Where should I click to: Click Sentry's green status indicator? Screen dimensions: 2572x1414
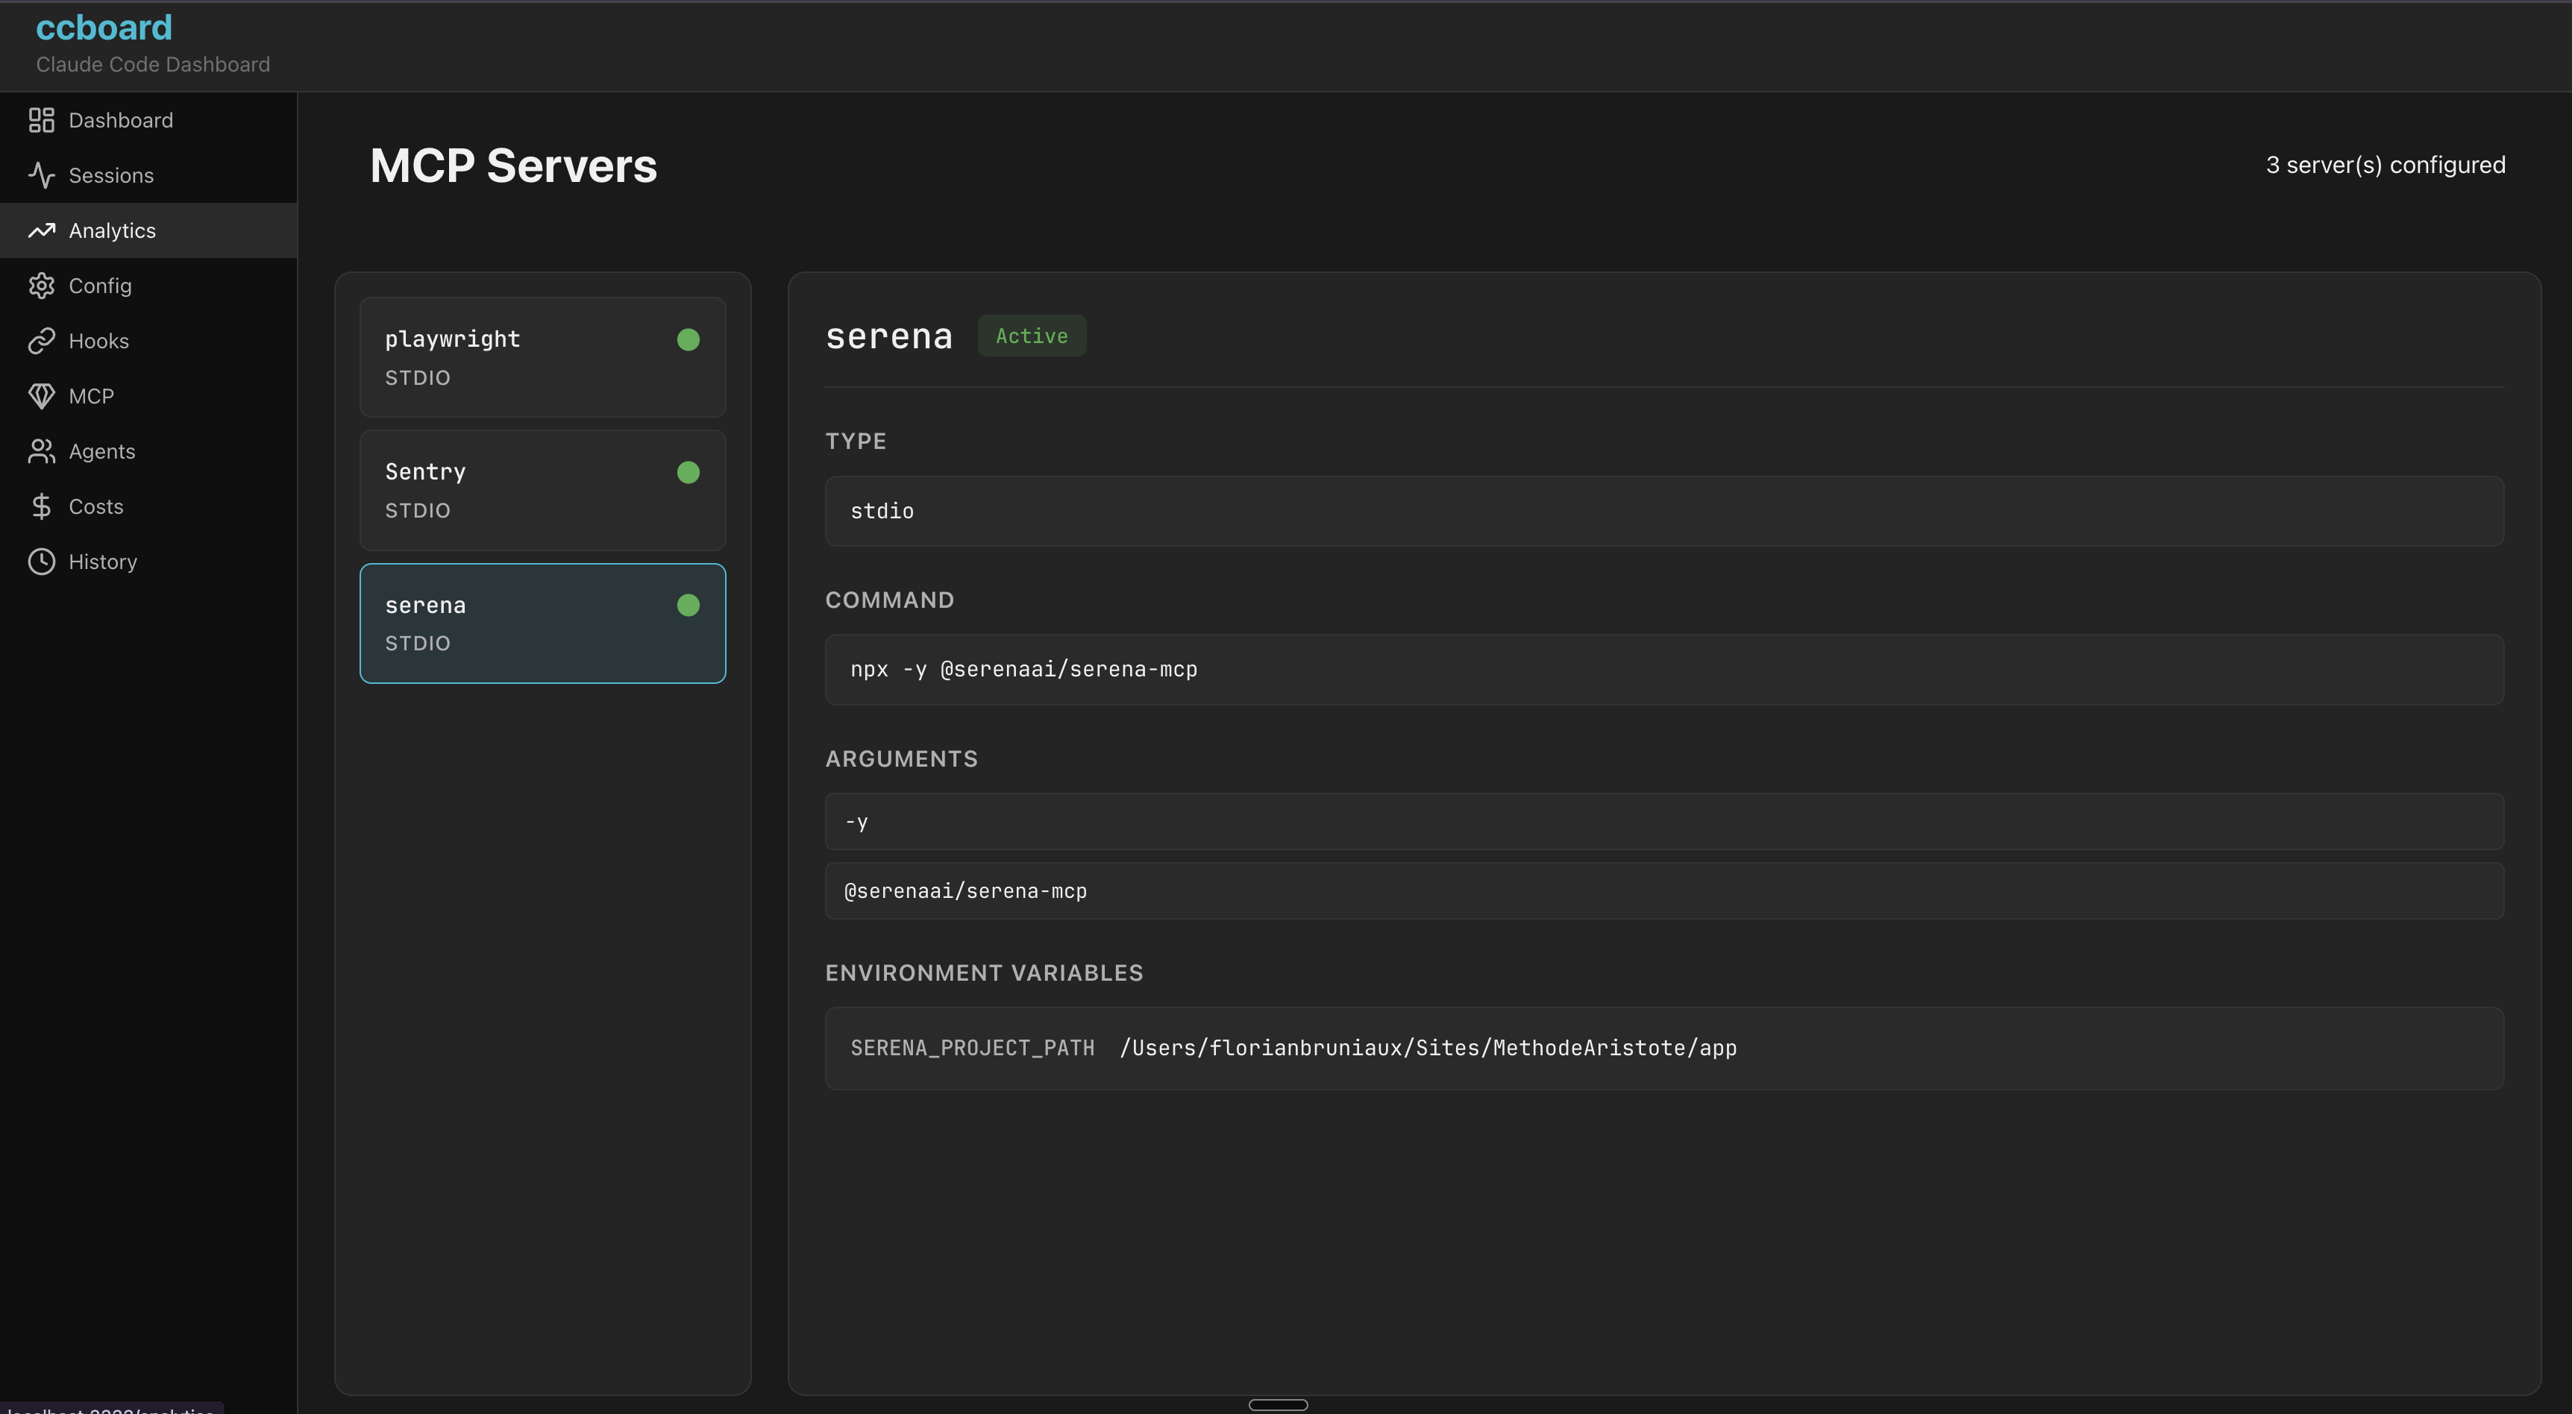click(x=688, y=473)
